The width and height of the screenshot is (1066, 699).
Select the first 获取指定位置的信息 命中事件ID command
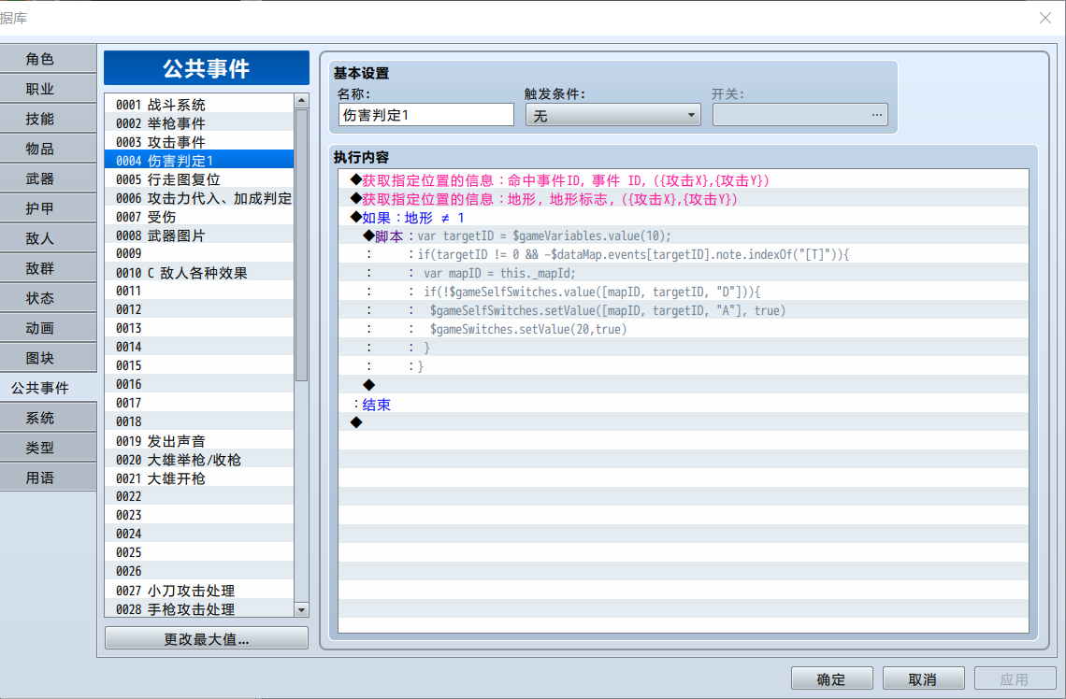(684, 180)
